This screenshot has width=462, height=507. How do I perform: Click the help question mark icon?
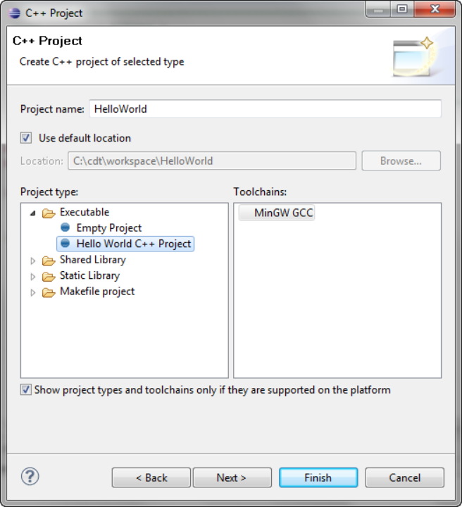coord(29,475)
